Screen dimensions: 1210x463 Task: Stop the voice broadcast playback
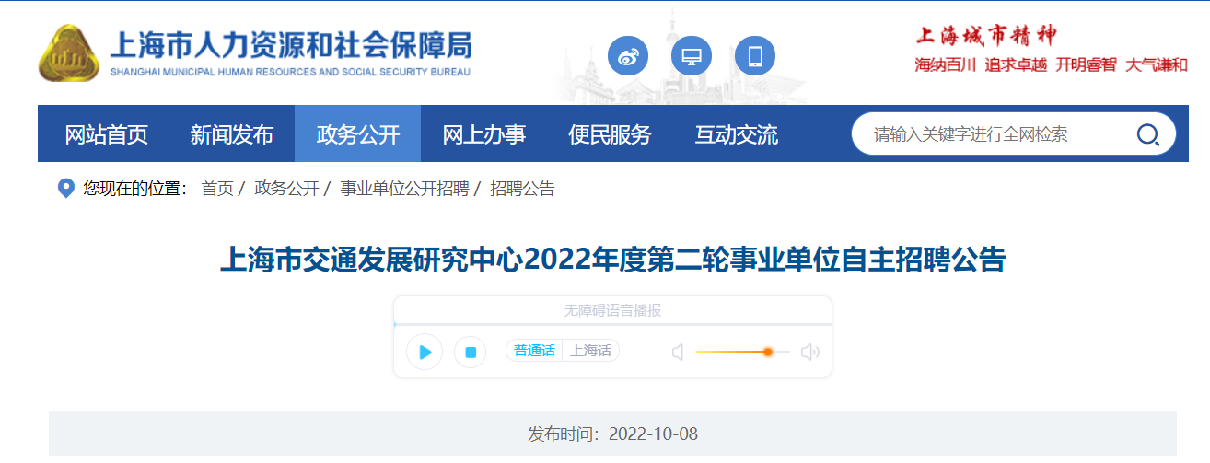click(470, 352)
